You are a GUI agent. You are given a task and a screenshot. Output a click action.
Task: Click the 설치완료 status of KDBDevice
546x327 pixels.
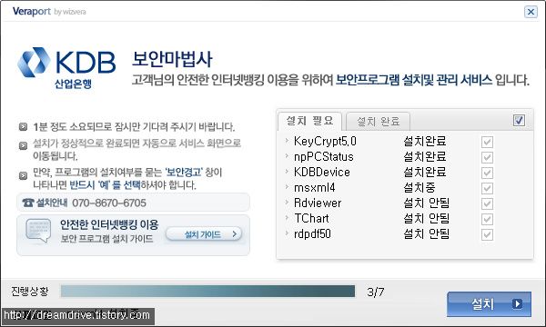click(425, 172)
